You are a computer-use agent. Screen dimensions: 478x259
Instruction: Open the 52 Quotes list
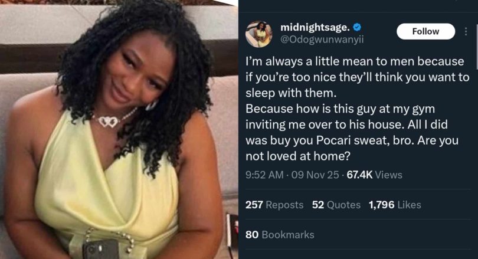tap(336, 205)
